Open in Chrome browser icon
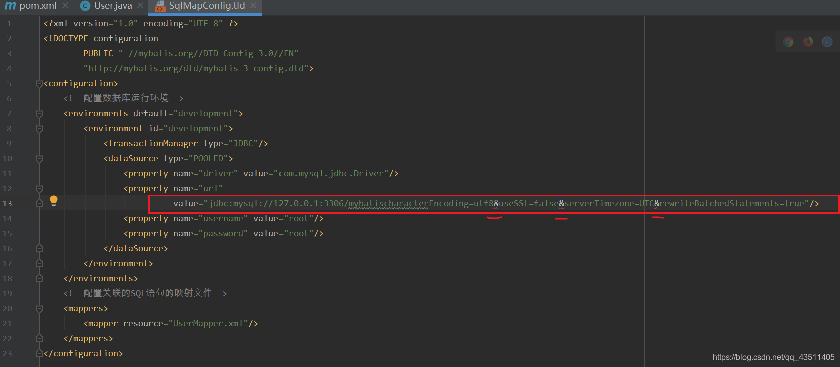Screen dimensions: 840x367 click(x=788, y=42)
